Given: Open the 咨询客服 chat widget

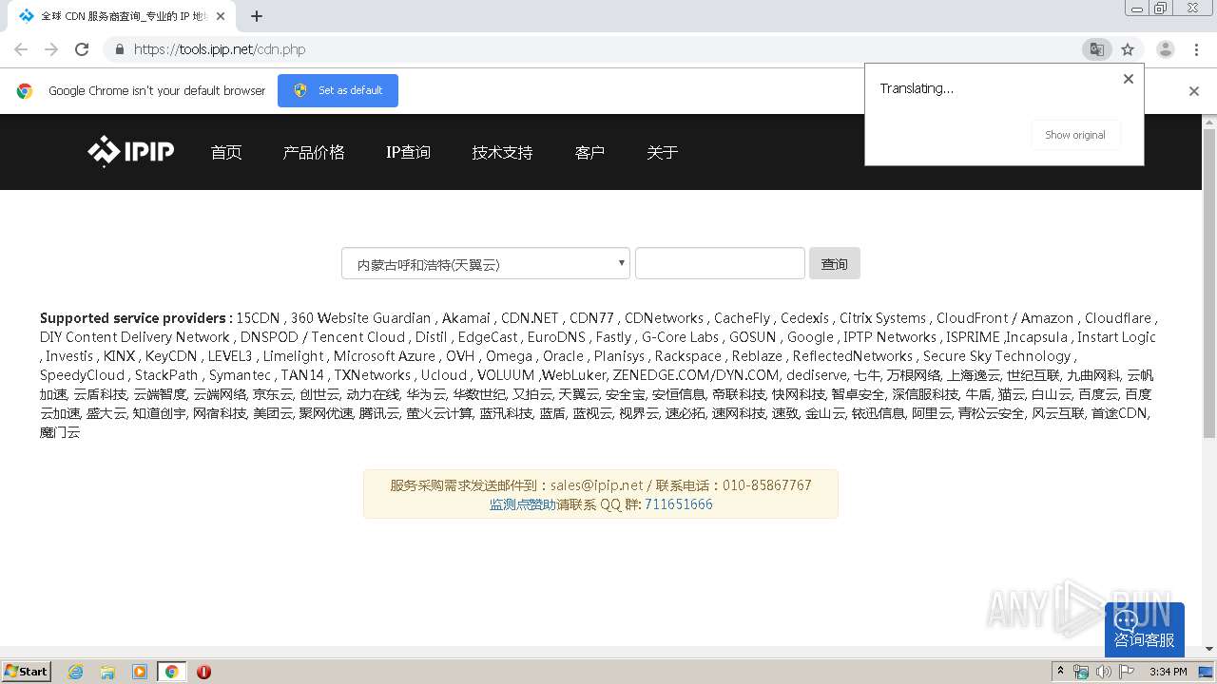Looking at the screenshot, I should [x=1145, y=630].
